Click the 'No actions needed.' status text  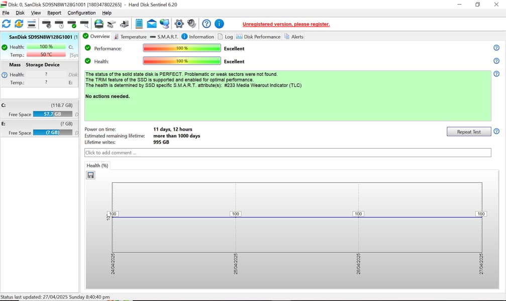click(108, 96)
